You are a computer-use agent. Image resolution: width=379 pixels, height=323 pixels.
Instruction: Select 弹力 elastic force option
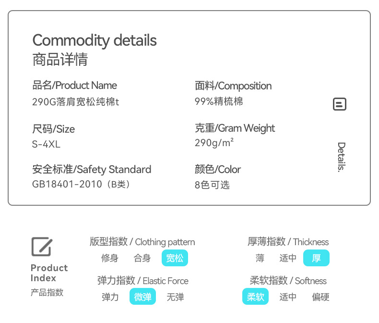[110, 297]
